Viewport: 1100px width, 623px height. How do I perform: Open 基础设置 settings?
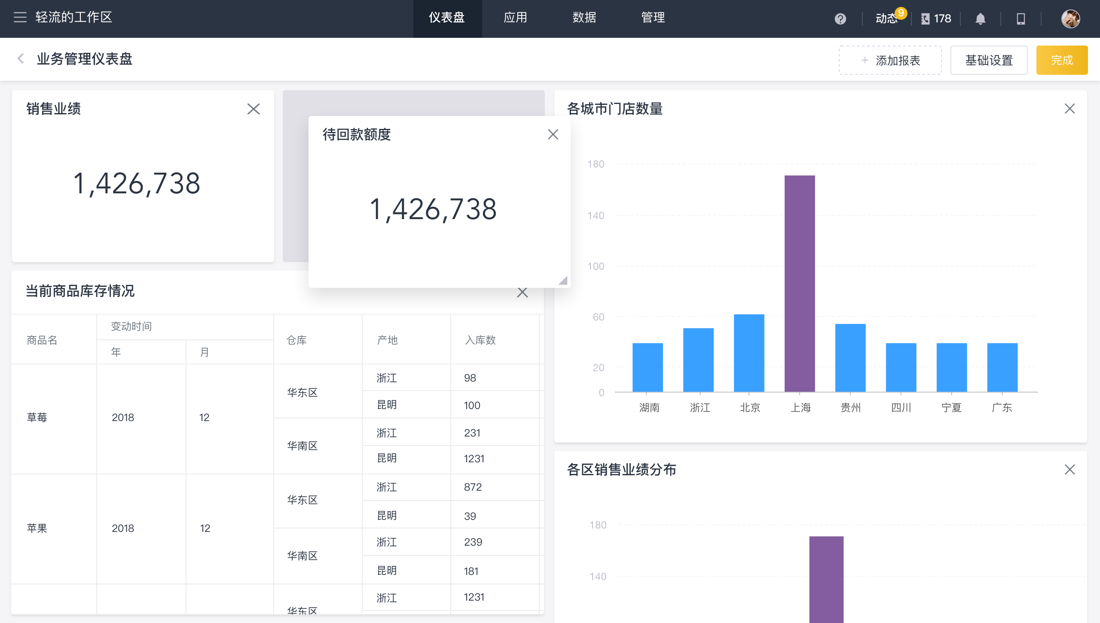[989, 60]
